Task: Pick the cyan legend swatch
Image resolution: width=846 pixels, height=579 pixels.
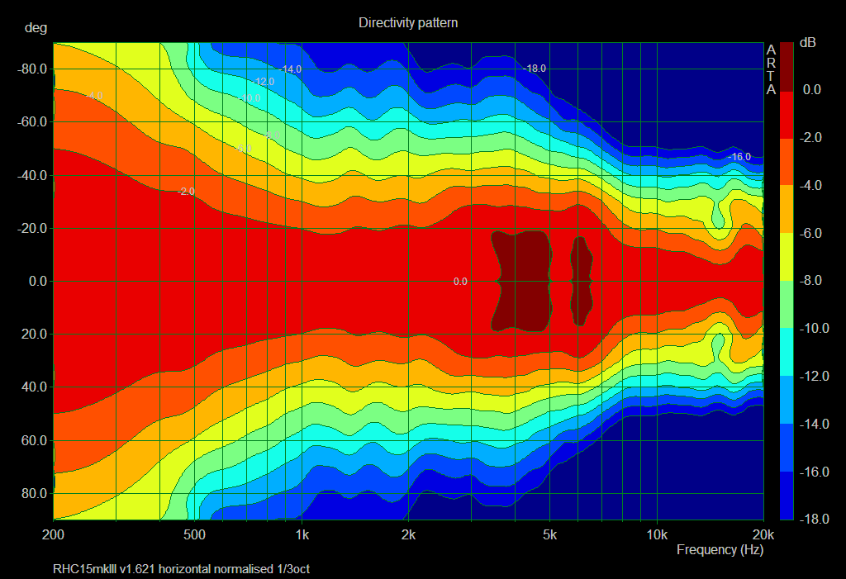Action: (x=787, y=352)
